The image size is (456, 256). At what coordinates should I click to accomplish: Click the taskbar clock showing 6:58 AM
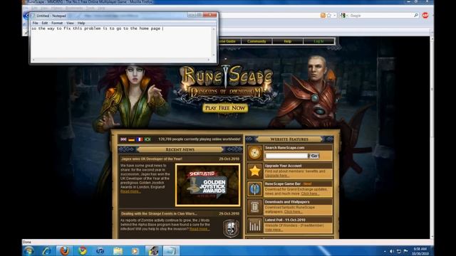click(x=420, y=251)
